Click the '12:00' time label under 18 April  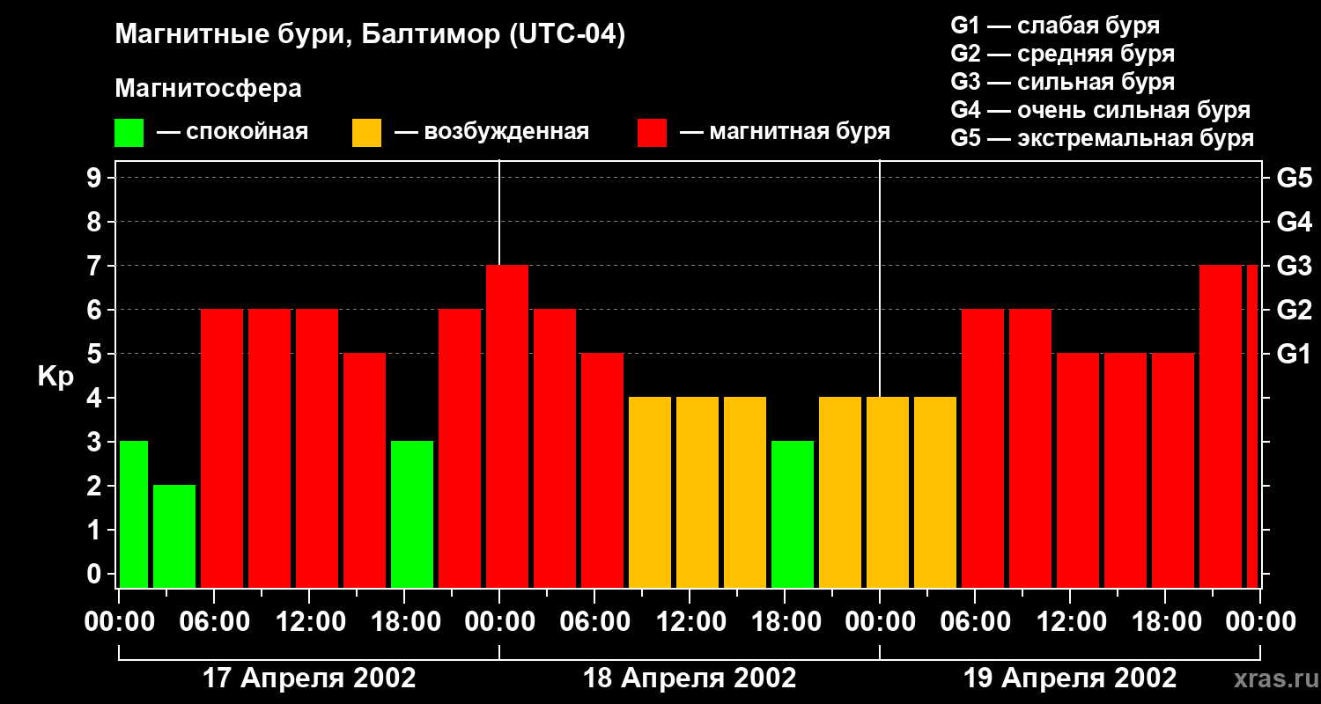click(x=690, y=621)
